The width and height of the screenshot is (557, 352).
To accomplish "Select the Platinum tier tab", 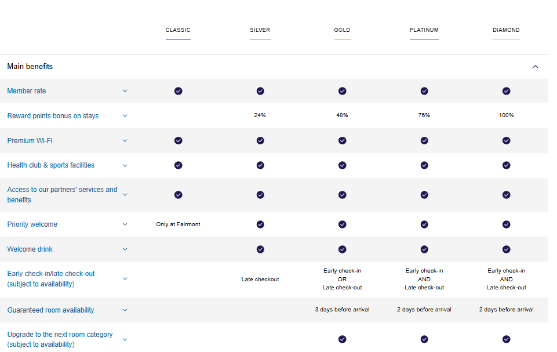I will pos(424,30).
